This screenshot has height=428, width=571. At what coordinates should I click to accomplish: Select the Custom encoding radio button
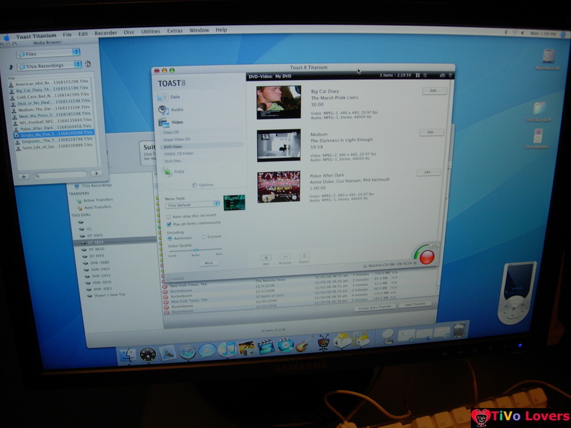tap(203, 237)
